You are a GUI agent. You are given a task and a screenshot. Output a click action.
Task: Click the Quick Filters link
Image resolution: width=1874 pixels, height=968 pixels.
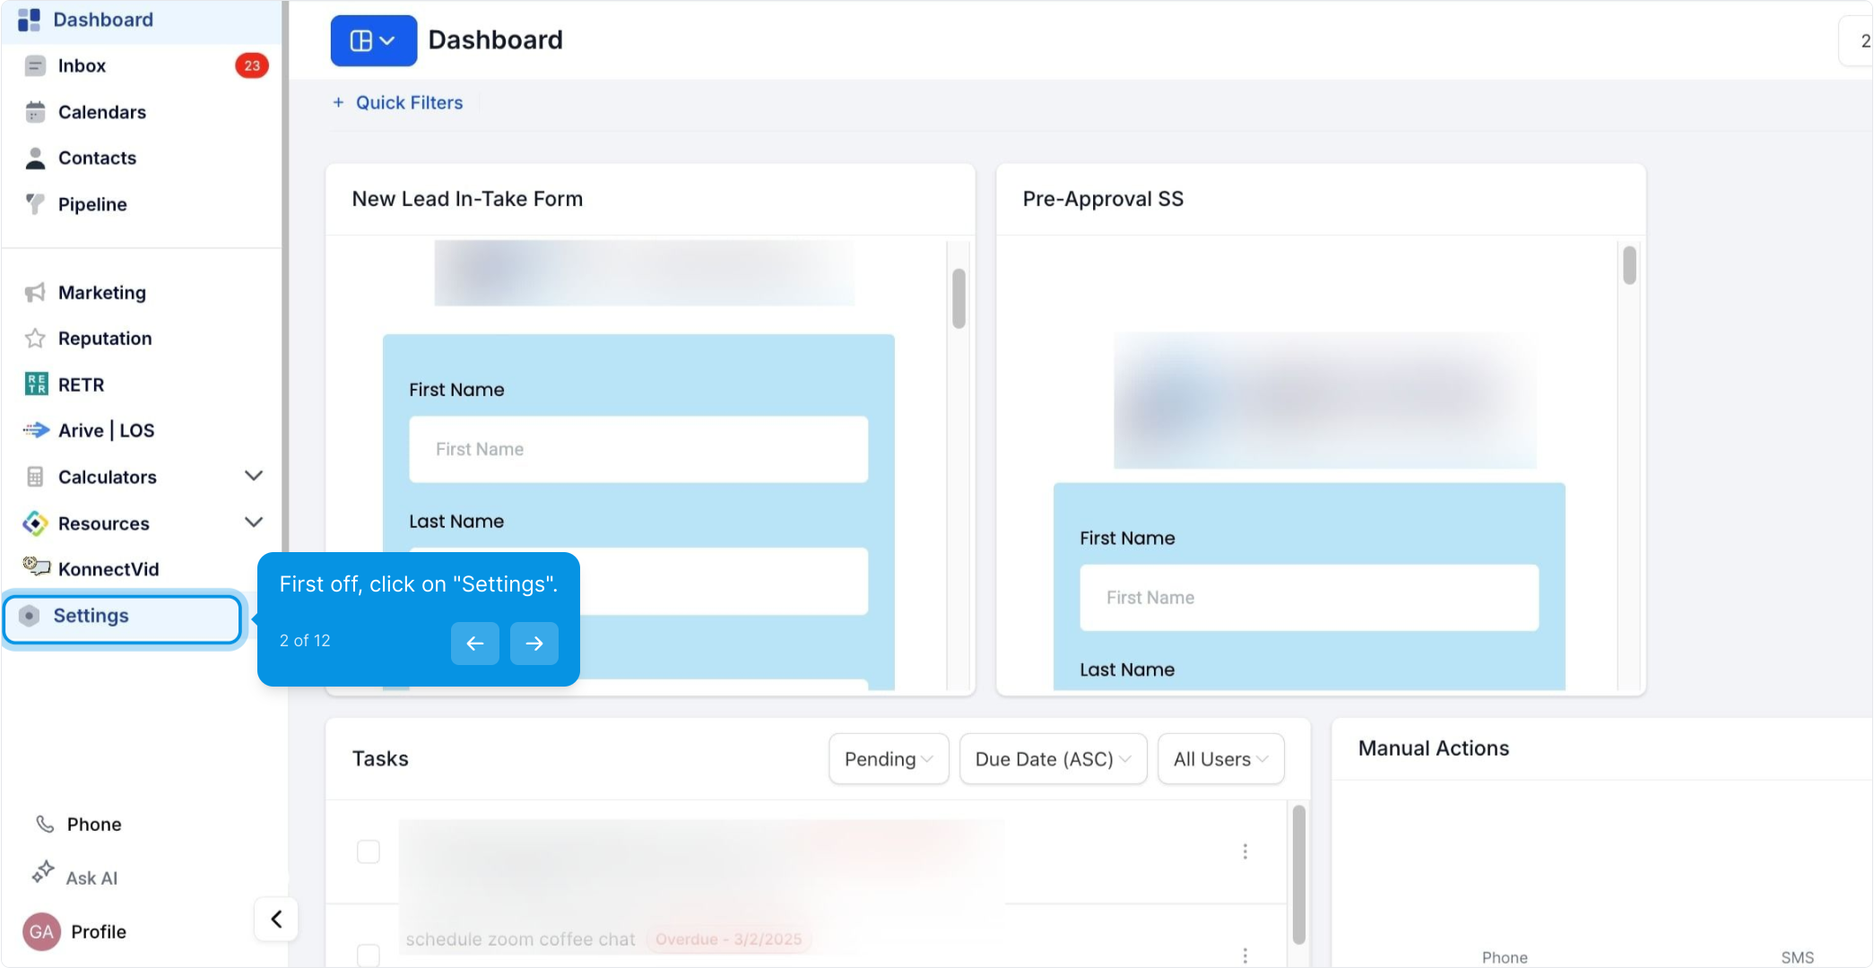point(409,103)
